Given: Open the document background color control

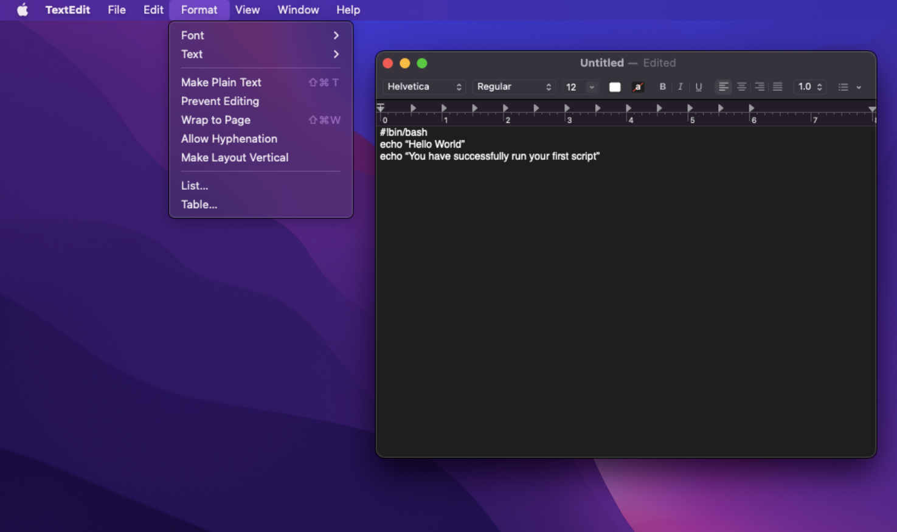Looking at the screenshot, I should click(x=638, y=87).
